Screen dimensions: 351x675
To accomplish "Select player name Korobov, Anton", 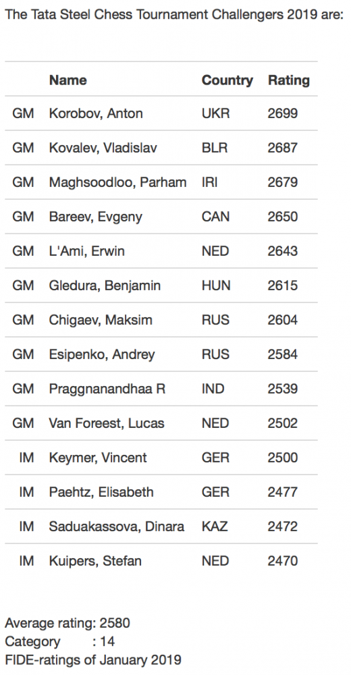I will click(96, 113).
